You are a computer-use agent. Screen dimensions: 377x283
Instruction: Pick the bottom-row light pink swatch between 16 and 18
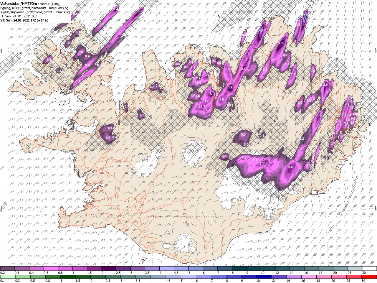coord(309,277)
